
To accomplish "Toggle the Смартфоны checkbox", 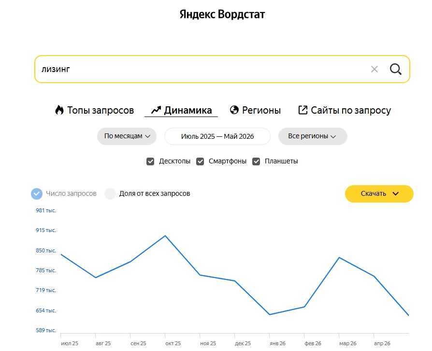I will 200,161.
